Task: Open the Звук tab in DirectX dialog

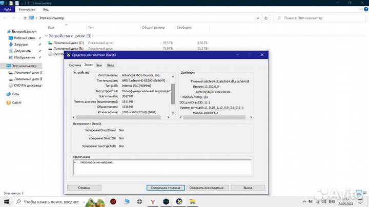Action: 98,65
